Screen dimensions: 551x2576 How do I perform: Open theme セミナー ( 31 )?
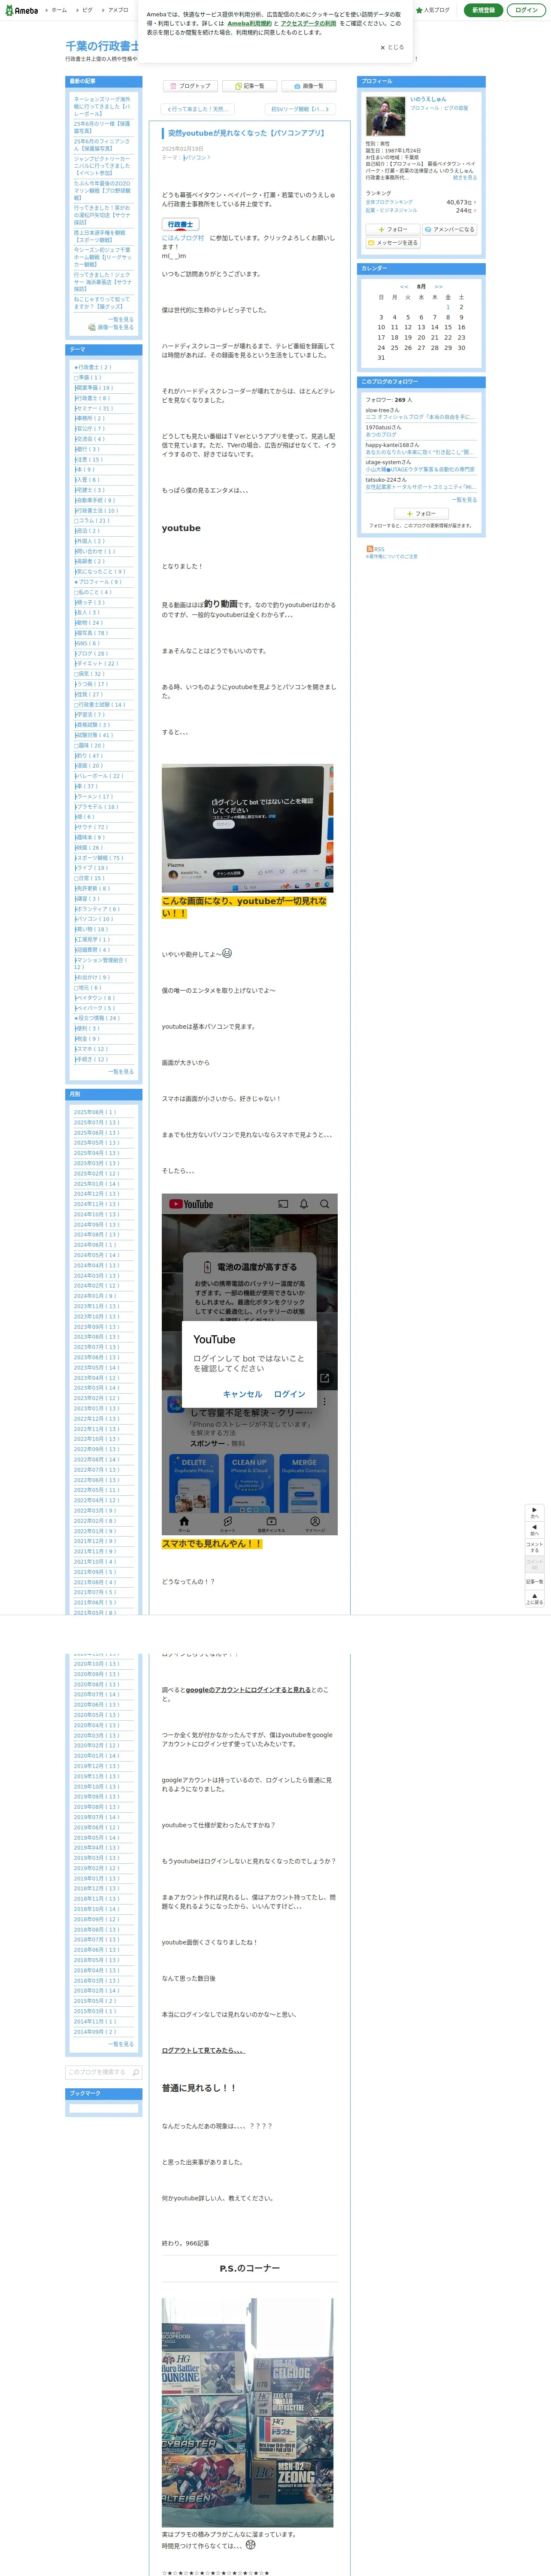[94, 408]
